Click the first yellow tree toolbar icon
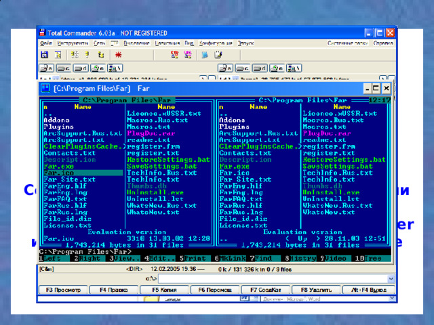The width and height of the screenshot is (434, 325). 75,55
